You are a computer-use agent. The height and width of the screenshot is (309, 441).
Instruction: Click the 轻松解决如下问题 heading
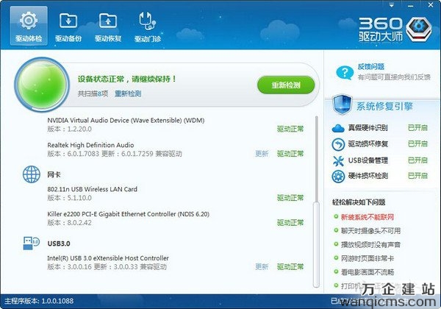(x=359, y=202)
